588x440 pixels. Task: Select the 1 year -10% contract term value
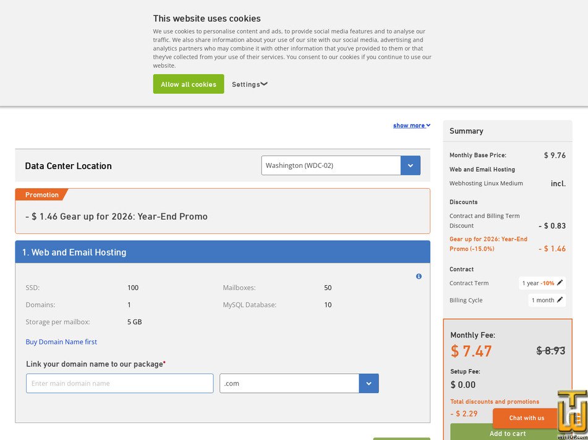click(537, 283)
